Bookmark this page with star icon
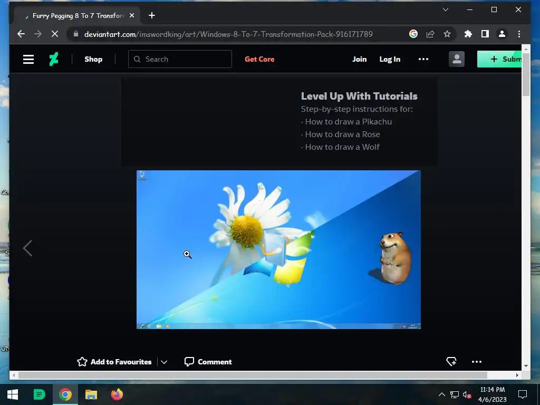This screenshot has height=405, width=540. click(447, 34)
